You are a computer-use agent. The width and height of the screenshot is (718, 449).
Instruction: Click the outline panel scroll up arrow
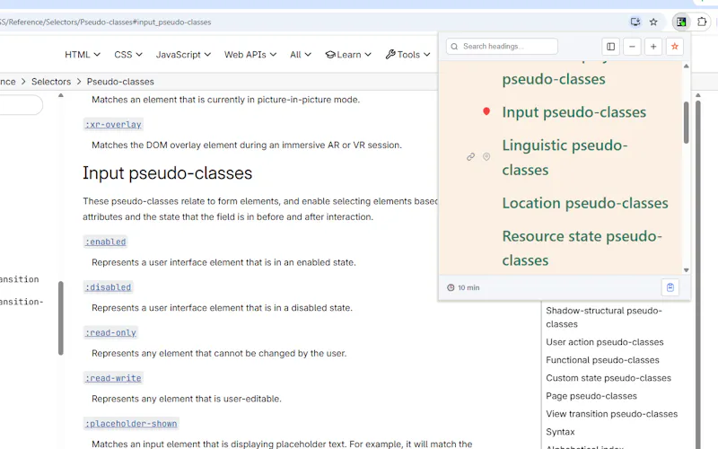686,66
